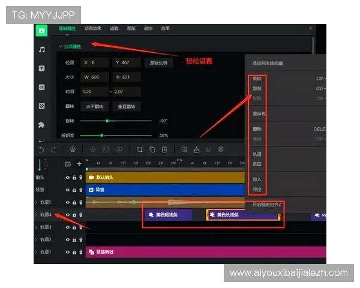360x288 pixels.
Task: Select the crop tool in the timeline toolbar
Action: point(139,149)
